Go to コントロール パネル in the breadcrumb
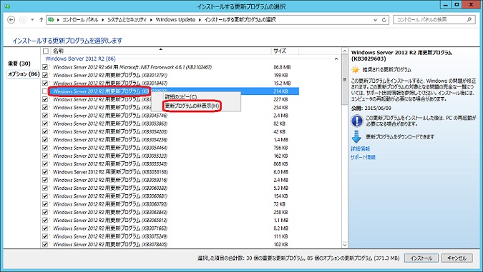The image size is (483, 272). [80, 20]
